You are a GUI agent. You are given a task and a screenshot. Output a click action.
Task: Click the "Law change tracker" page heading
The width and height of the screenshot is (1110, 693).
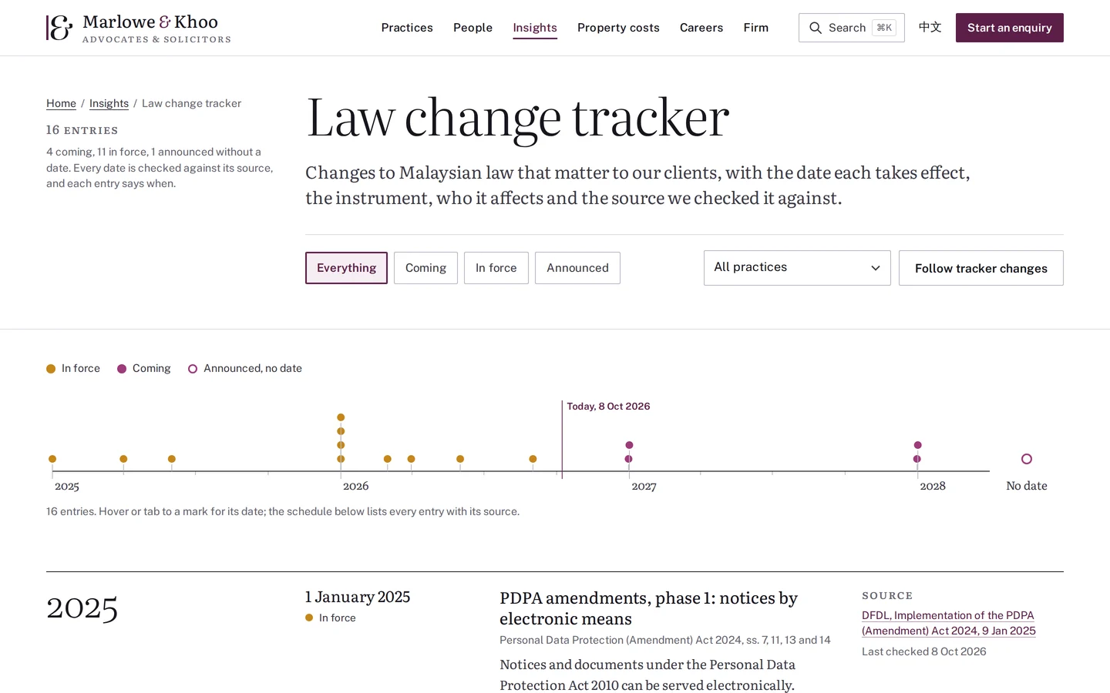coord(517,118)
